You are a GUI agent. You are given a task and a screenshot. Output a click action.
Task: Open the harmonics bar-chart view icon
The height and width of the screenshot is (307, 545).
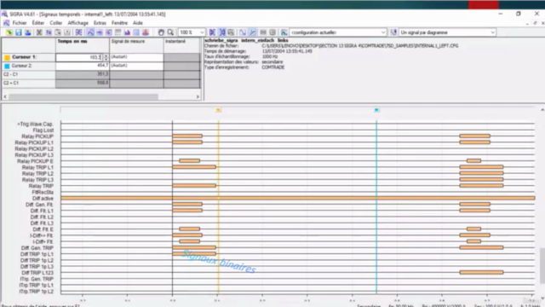(127, 32)
